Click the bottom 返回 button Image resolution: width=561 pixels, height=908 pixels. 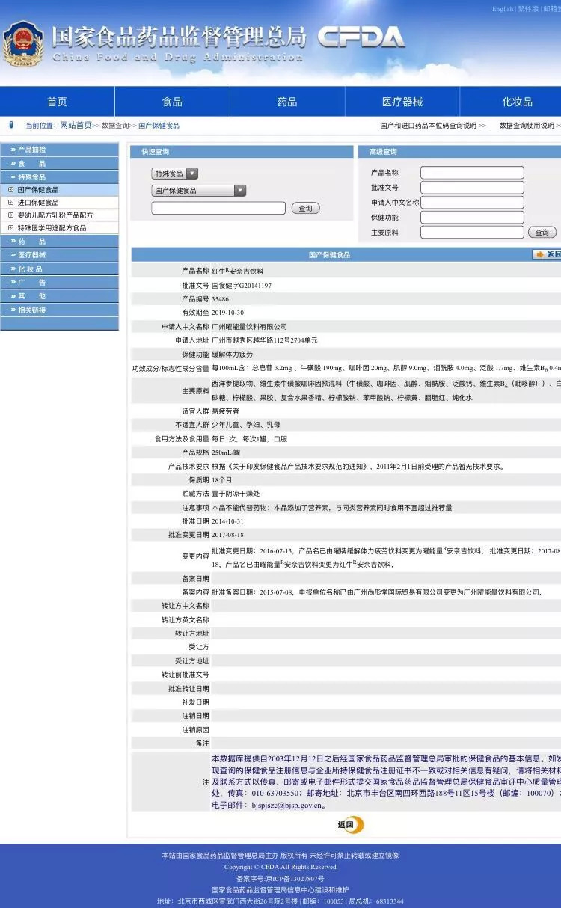[351, 825]
